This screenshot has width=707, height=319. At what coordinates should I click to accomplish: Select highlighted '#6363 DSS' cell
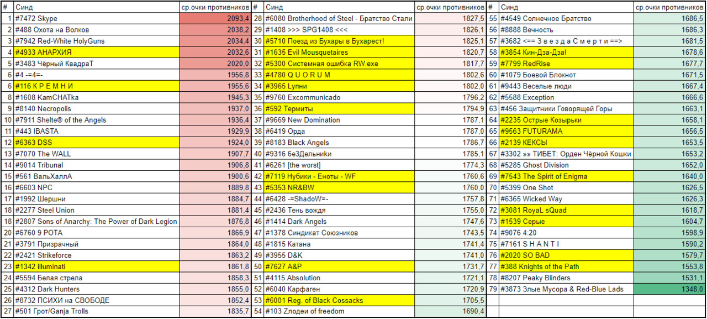click(x=97, y=143)
